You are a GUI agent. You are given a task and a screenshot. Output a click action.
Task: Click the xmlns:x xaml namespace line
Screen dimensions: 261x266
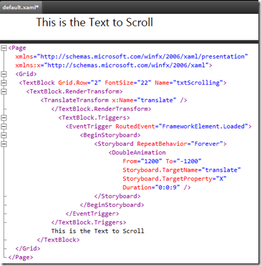114,65
